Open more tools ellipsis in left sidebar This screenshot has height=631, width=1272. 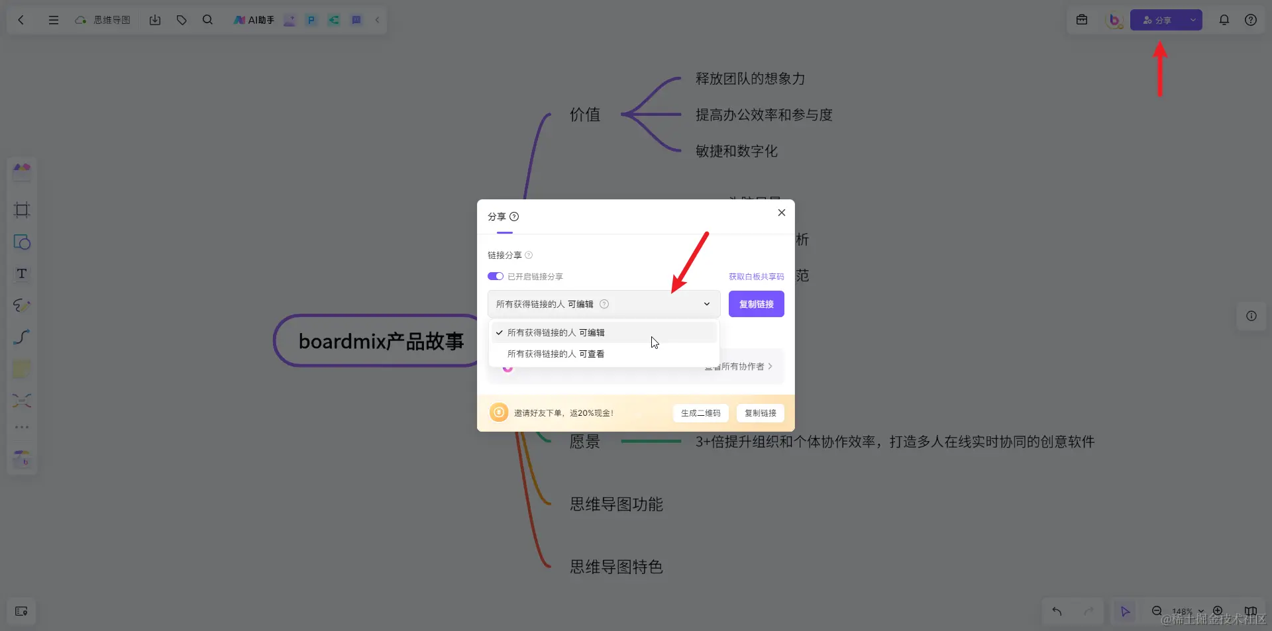tap(22, 427)
